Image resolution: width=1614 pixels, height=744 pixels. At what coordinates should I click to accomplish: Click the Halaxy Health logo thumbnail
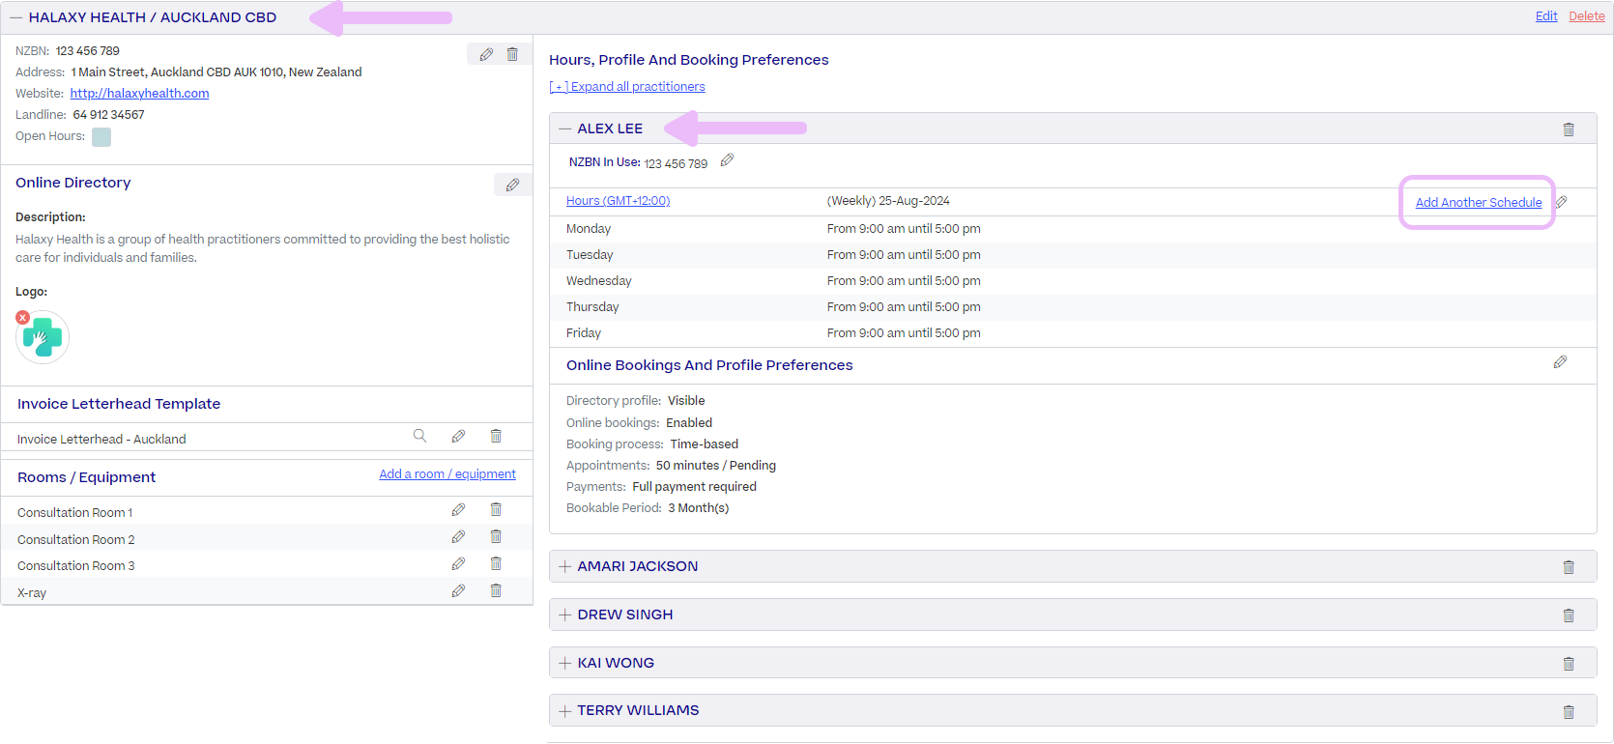click(43, 337)
